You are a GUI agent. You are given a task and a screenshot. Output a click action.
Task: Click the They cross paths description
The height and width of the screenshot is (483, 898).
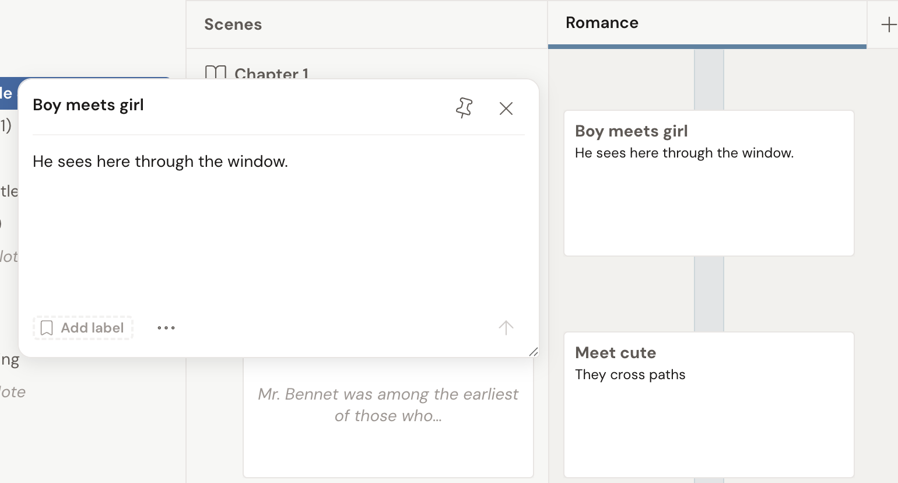[x=630, y=374]
